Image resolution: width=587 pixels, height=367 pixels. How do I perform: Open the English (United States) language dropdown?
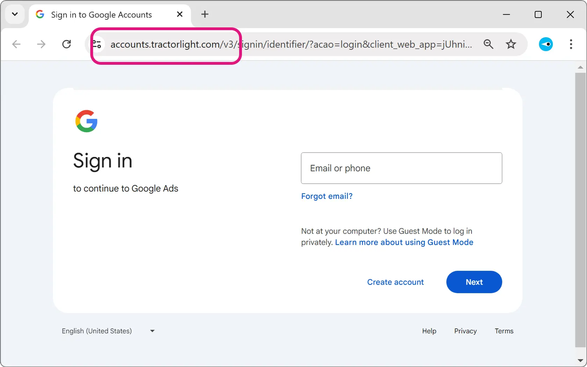108,331
